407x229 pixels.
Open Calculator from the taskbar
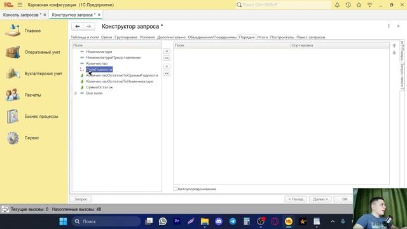point(247,221)
